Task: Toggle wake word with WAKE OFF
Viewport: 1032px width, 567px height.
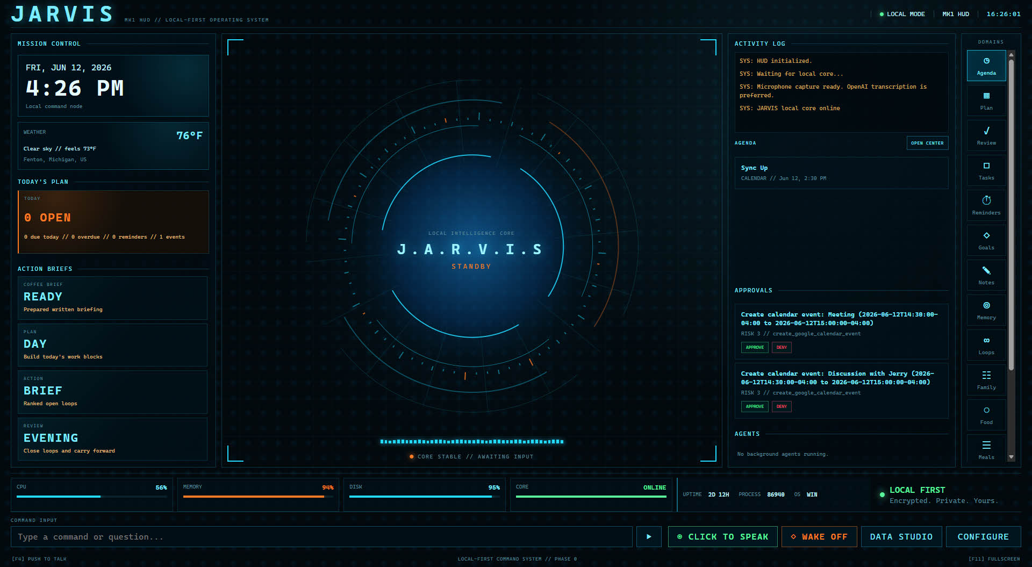Action: 819,536
